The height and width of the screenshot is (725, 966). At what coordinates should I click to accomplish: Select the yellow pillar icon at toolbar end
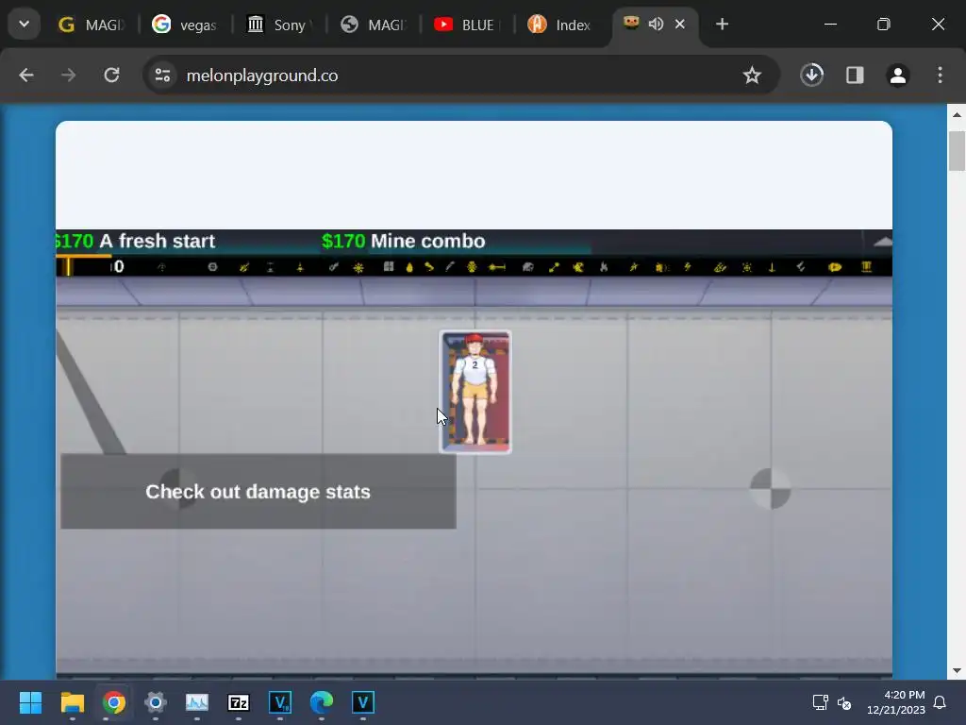coord(866,267)
